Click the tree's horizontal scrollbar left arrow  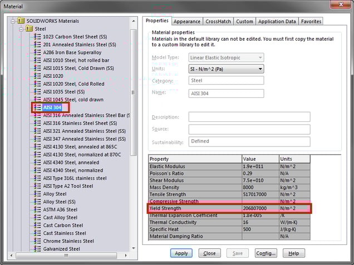(x=11, y=256)
